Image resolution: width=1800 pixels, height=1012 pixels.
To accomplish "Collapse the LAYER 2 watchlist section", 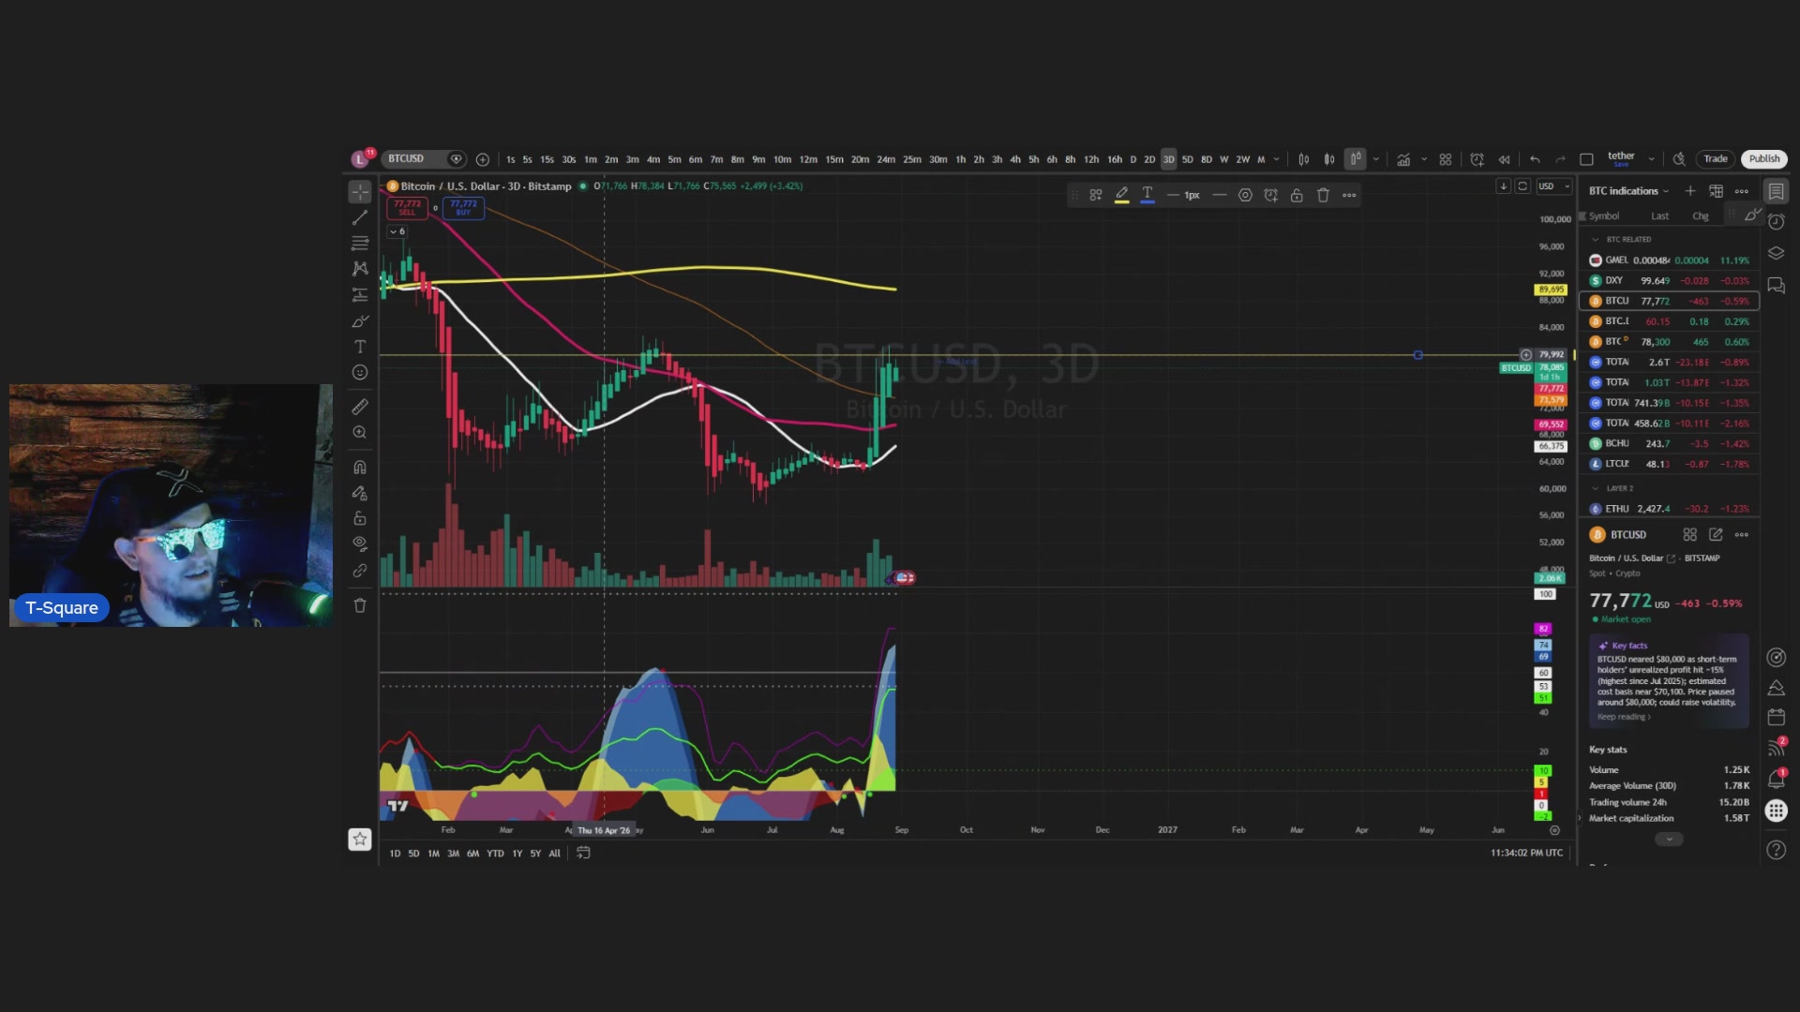I will [x=1596, y=488].
